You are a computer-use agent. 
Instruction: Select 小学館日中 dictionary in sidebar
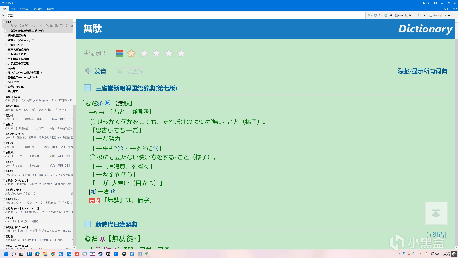(x=18, y=63)
